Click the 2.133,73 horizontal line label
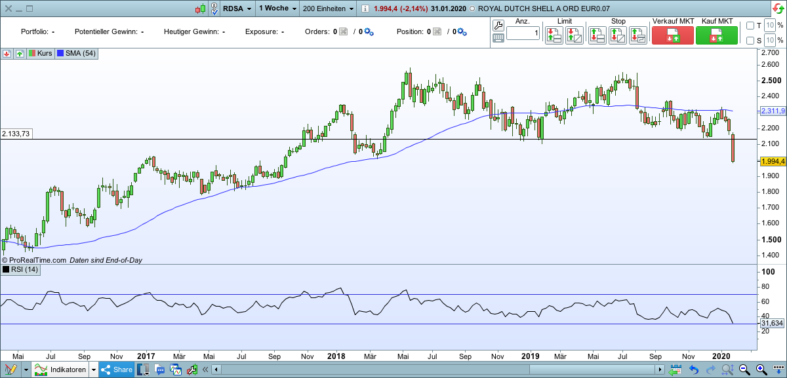This screenshot has width=787, height=378. [16, 134]
